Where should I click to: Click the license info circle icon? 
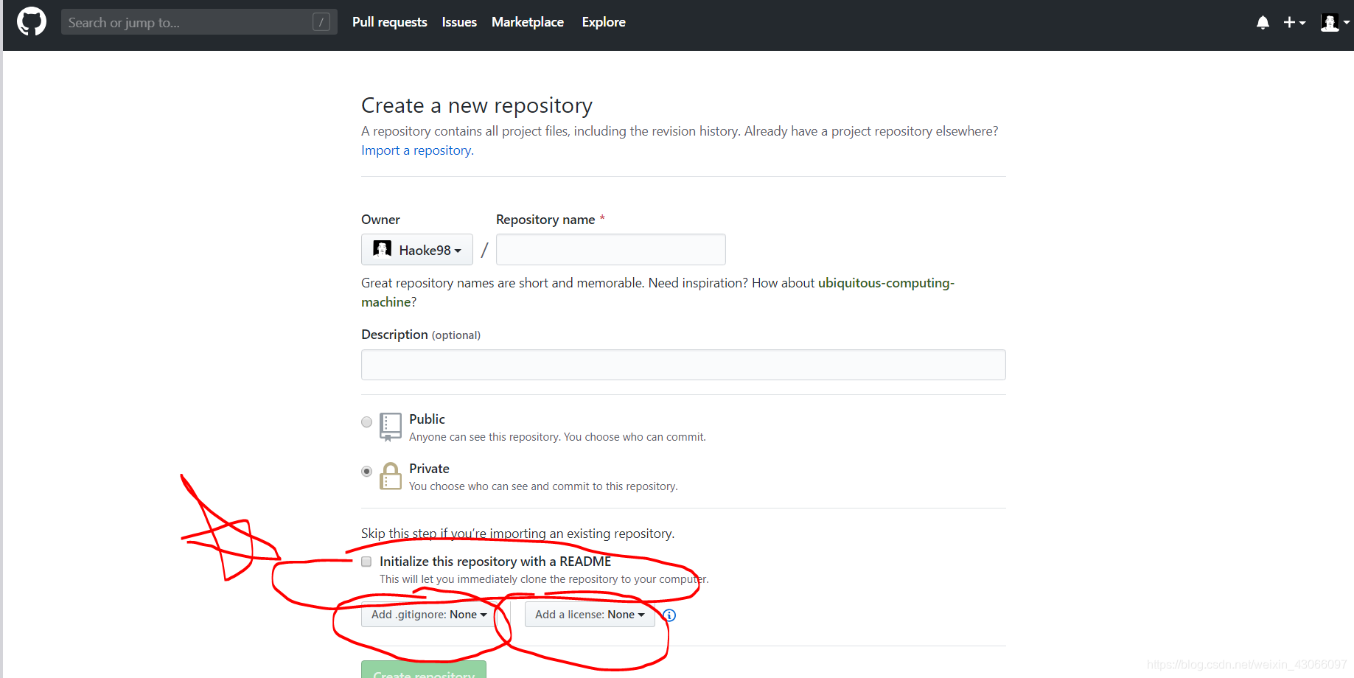(x=669, y=615)
